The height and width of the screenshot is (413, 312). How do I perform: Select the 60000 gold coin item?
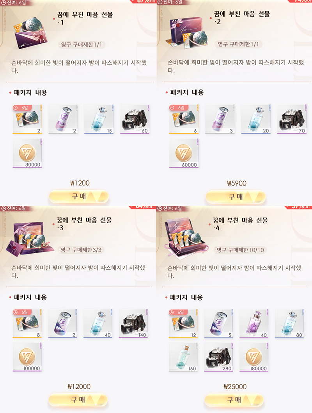pyautogui.click(x=184, y=153)
